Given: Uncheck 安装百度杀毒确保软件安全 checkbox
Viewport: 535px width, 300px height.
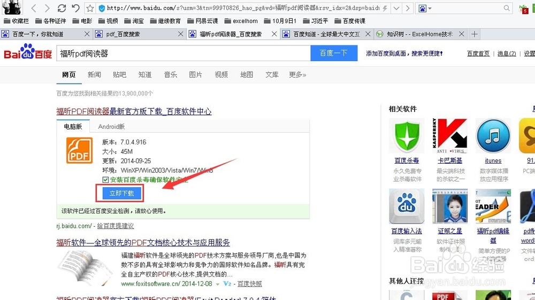Looking at the screenshot, I should point(105,180).
